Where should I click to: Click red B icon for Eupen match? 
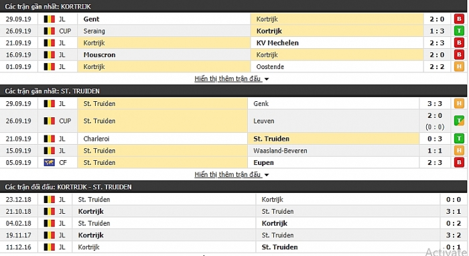point(459,162)
